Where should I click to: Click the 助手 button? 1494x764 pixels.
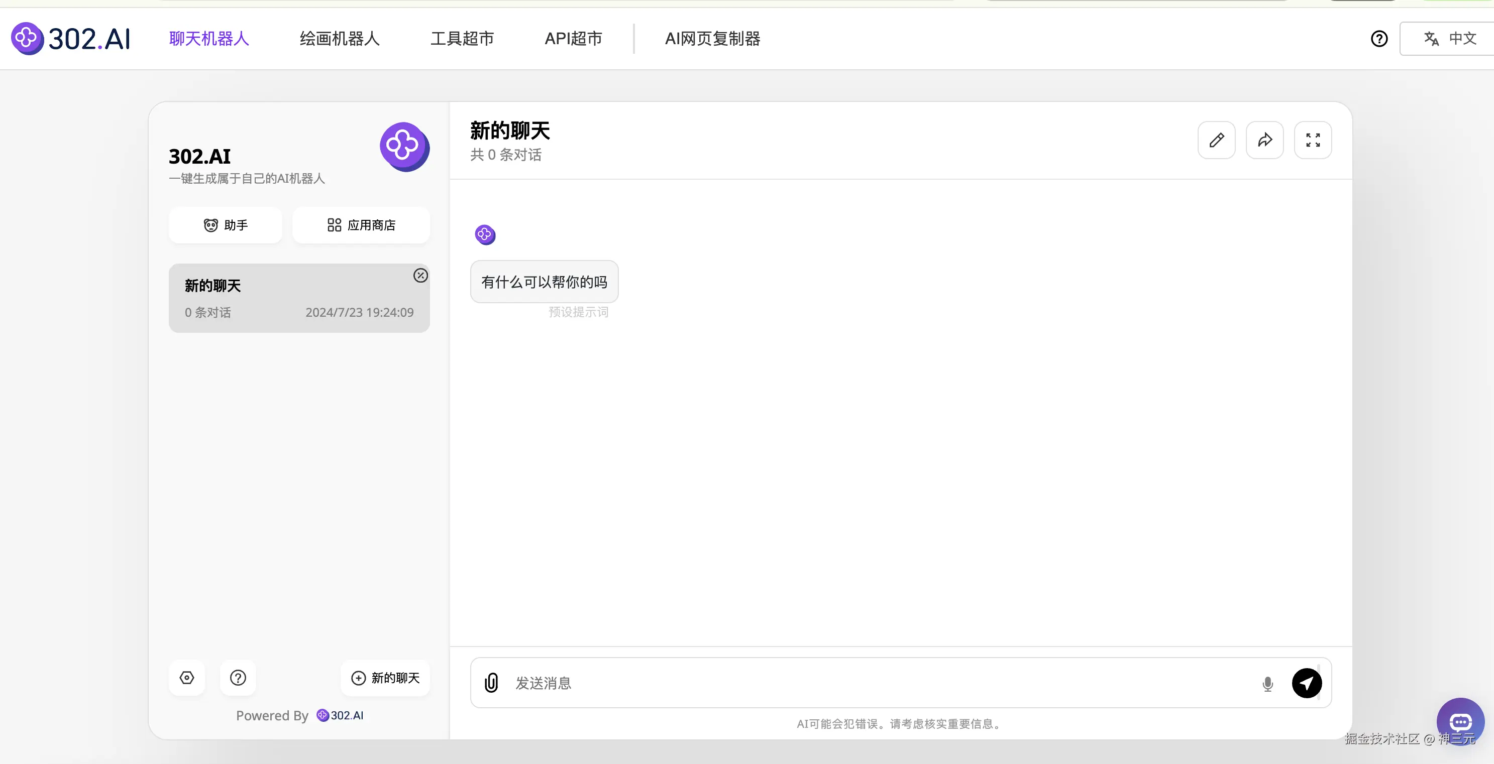tap(225, 225)
